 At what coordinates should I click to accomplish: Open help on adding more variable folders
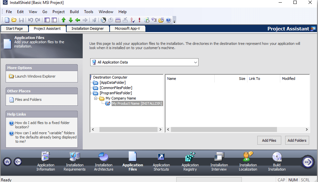[46, 137]
